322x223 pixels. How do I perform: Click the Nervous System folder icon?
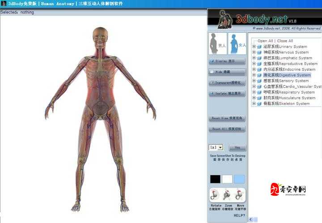pyautogui.click(x=260, y=52)
